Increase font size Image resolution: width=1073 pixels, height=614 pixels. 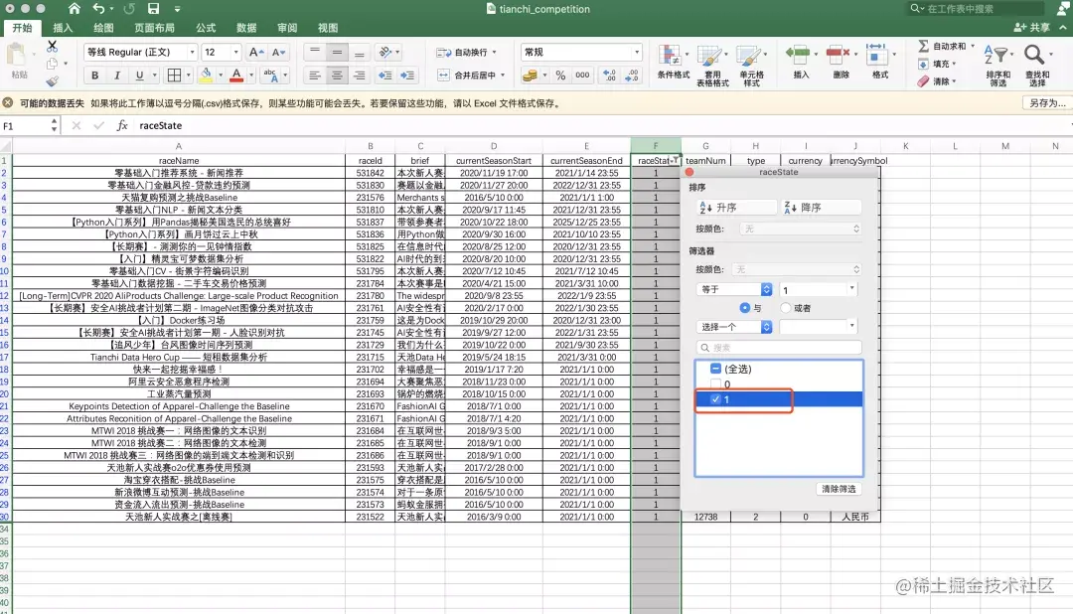pos(256,52)
